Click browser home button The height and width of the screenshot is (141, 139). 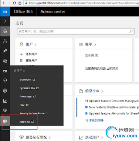(x=20, y=3)
